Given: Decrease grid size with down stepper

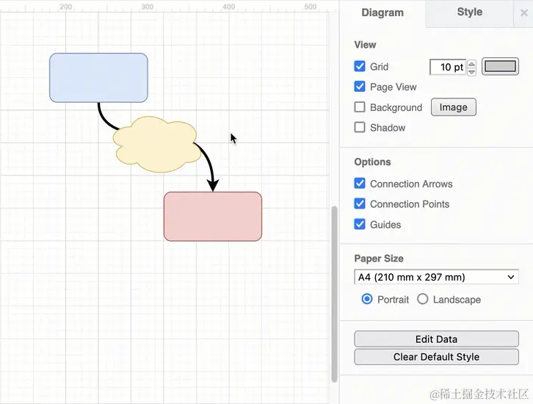Looking at the screenshot, I should (471, 71).
